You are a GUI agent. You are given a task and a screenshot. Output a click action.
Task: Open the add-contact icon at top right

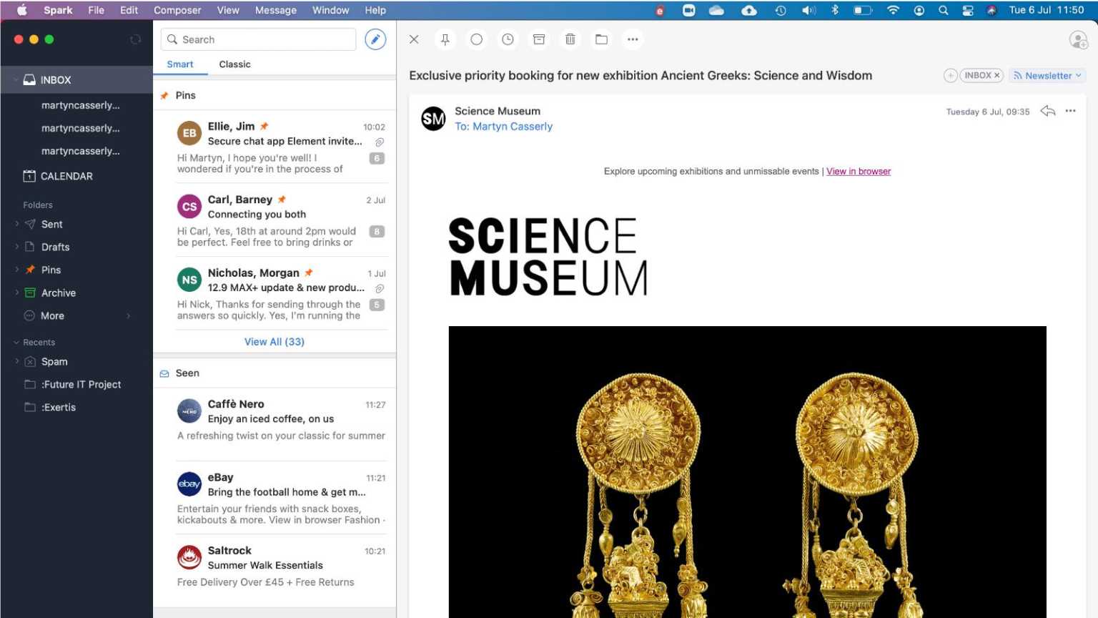coord(1078,39)
